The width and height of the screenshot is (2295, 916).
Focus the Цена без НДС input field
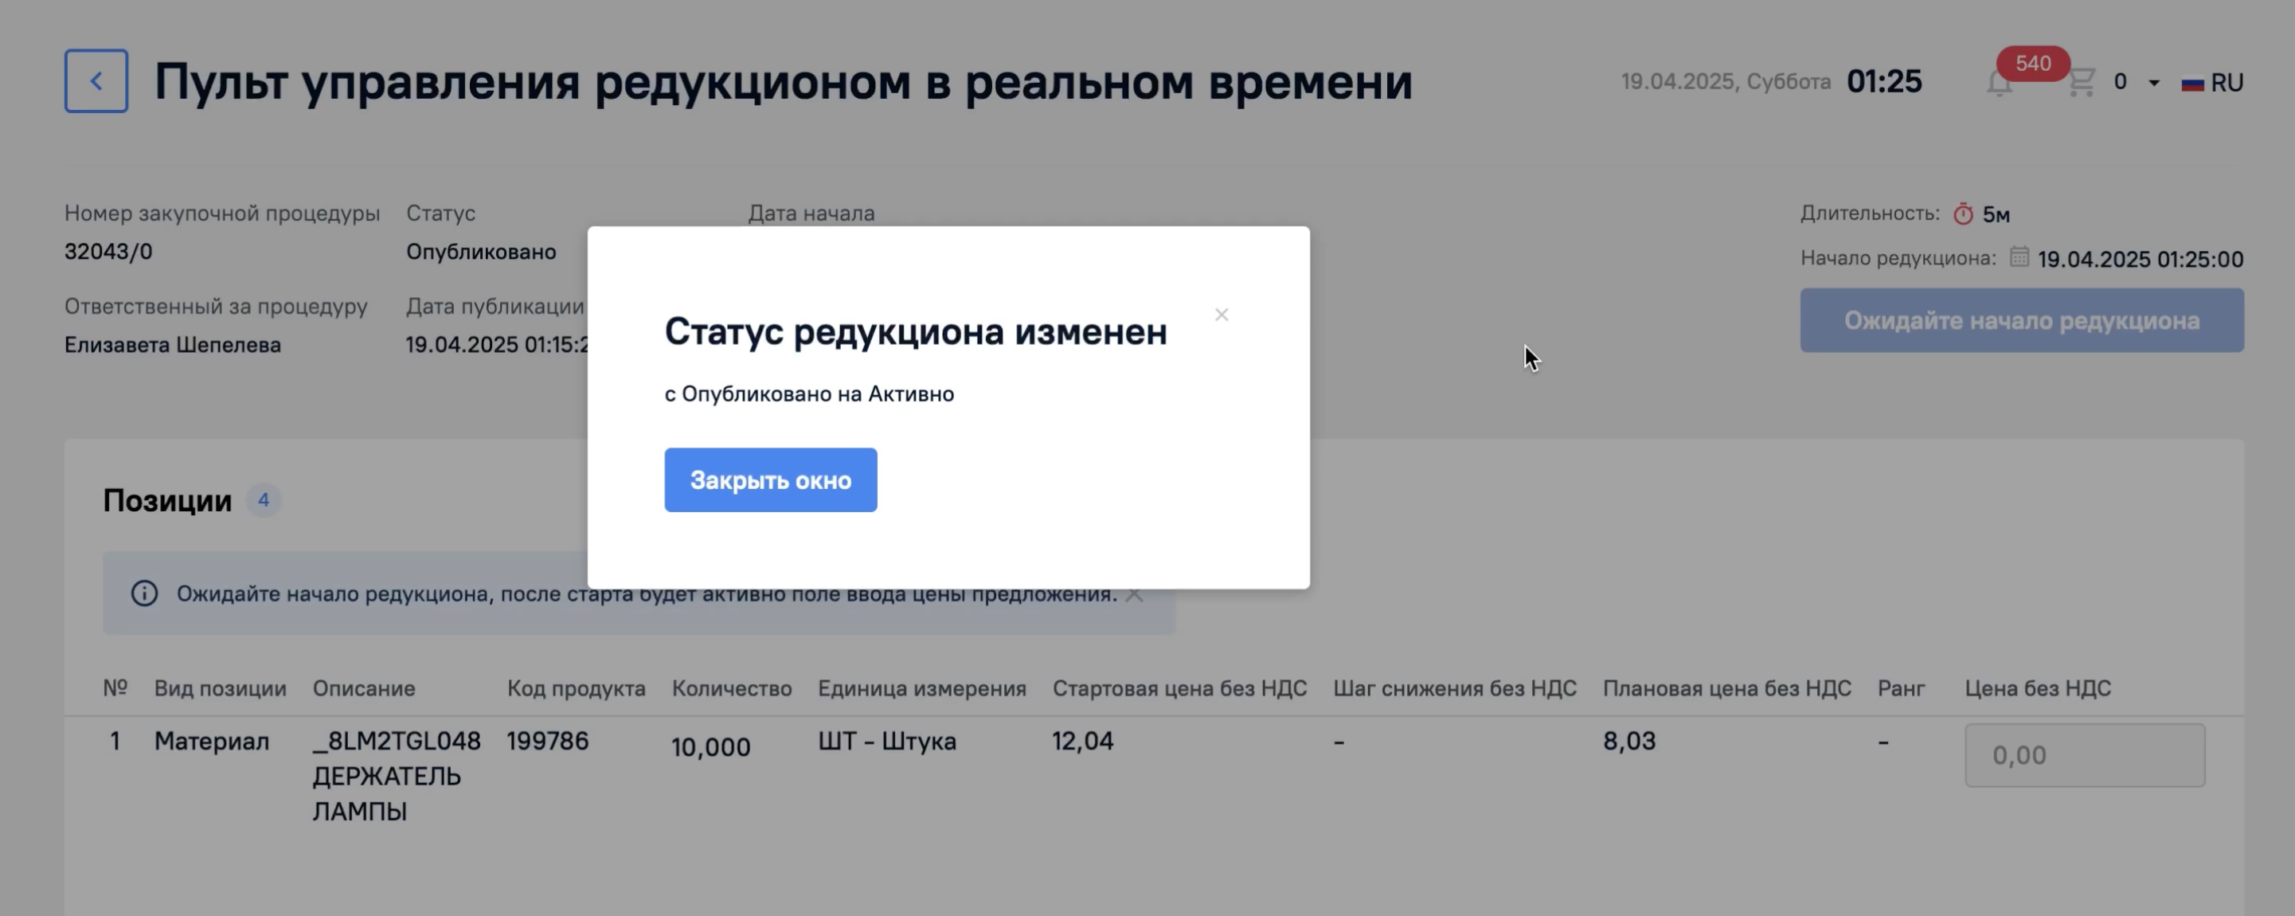coord(2085,756)
